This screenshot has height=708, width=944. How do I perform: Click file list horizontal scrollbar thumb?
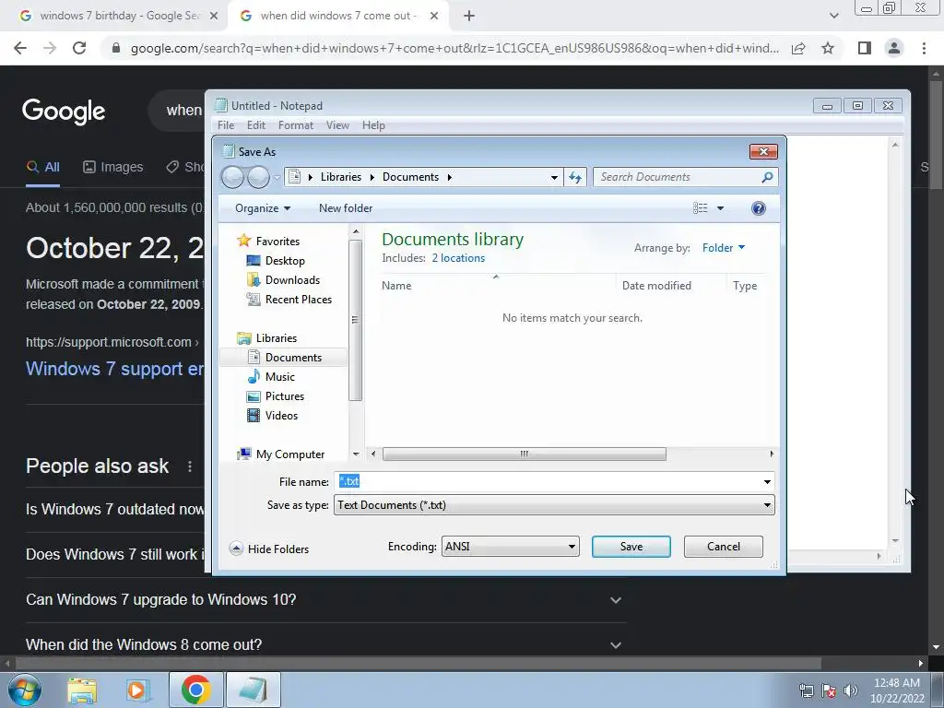525,454
